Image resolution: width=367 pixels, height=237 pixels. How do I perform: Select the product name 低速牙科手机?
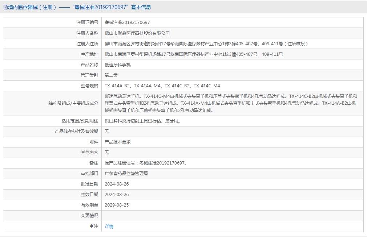click(117, 65)
